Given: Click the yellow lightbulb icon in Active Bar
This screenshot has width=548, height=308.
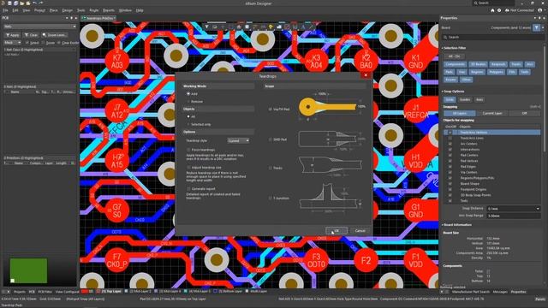Looking at the screenshot, I should [271, 27].
